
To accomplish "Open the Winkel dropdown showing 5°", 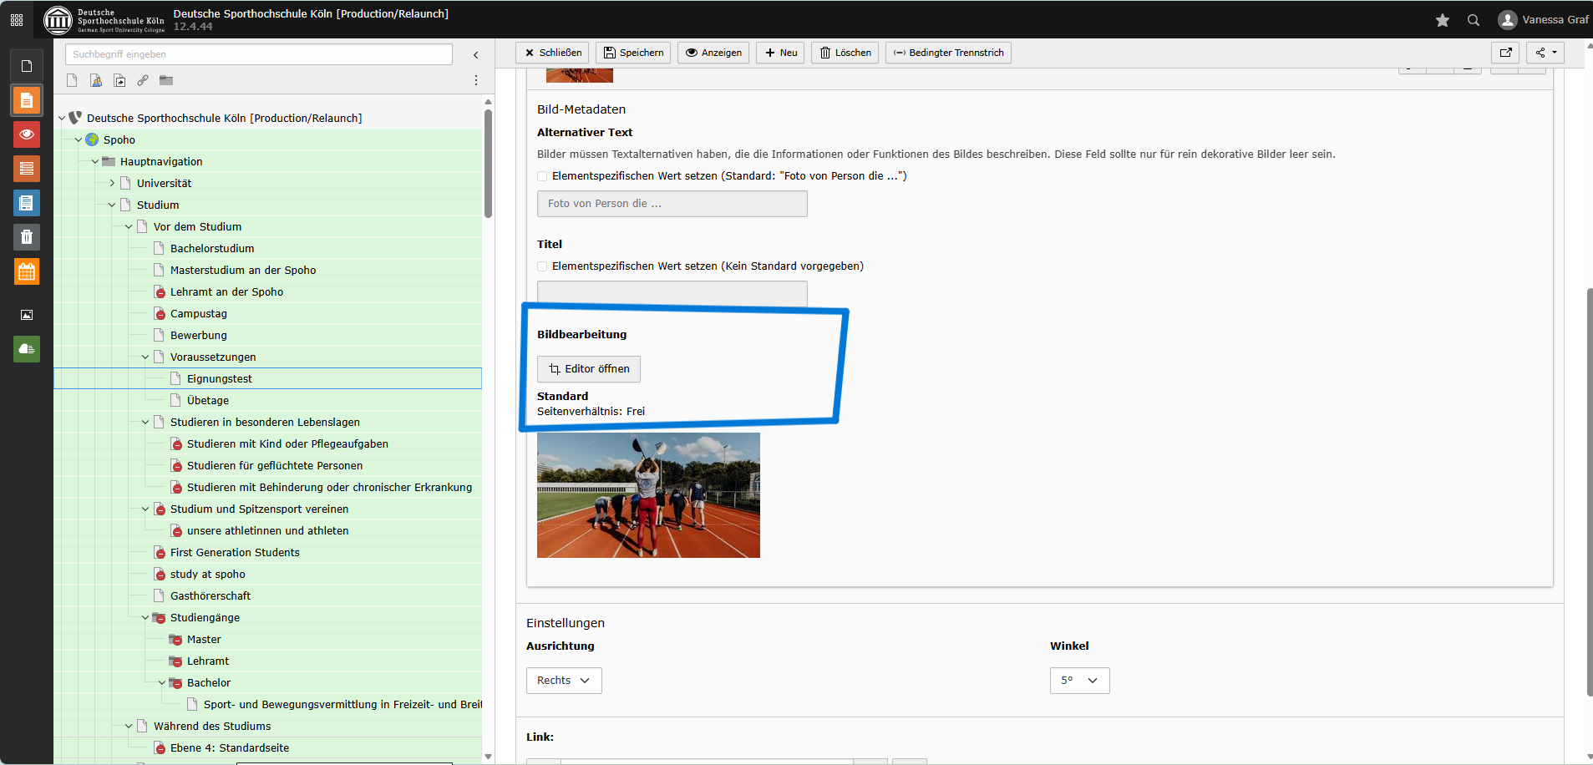I will point(1079,681).
